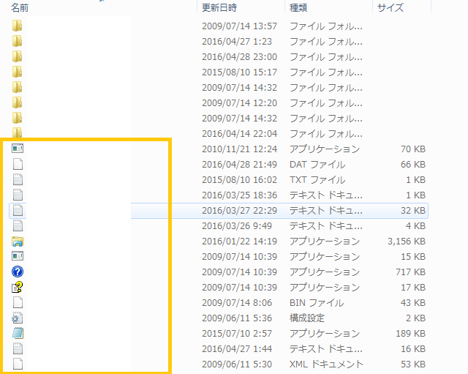Click the blank DAT file icon
This screenshot has width=468, height=374.
(x=18, y=164)
